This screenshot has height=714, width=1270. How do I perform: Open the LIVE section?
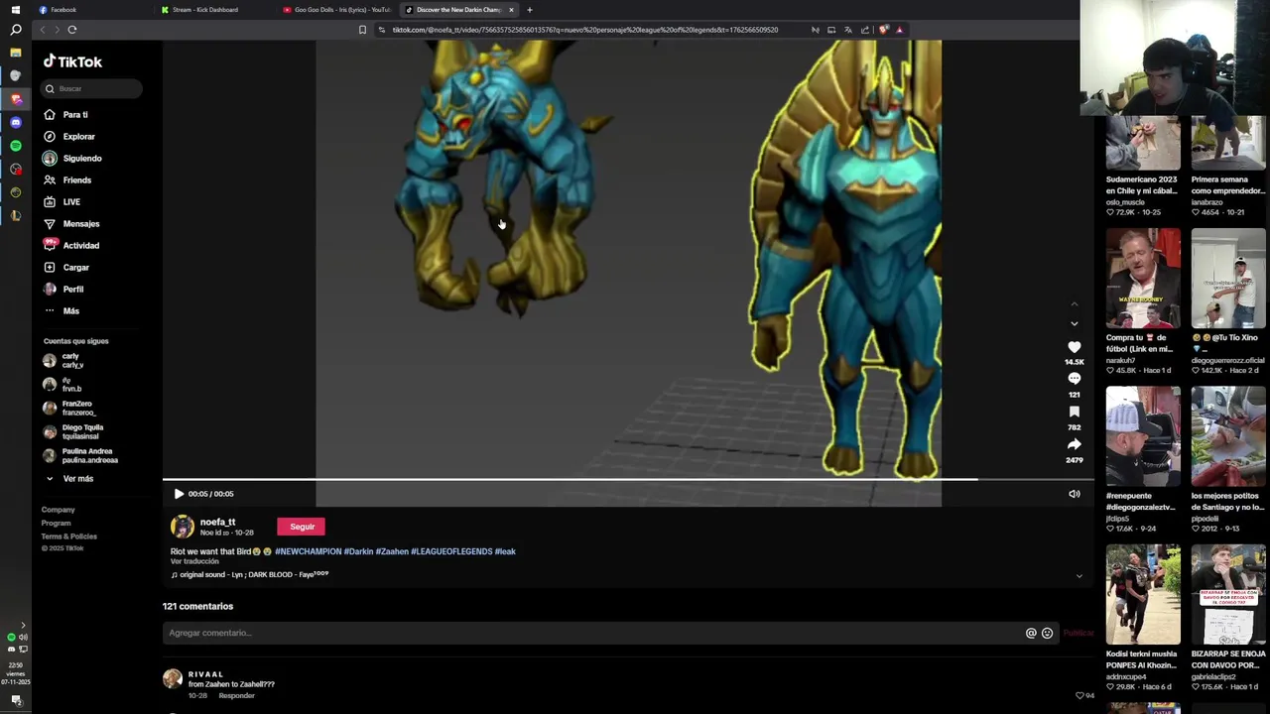62,201
